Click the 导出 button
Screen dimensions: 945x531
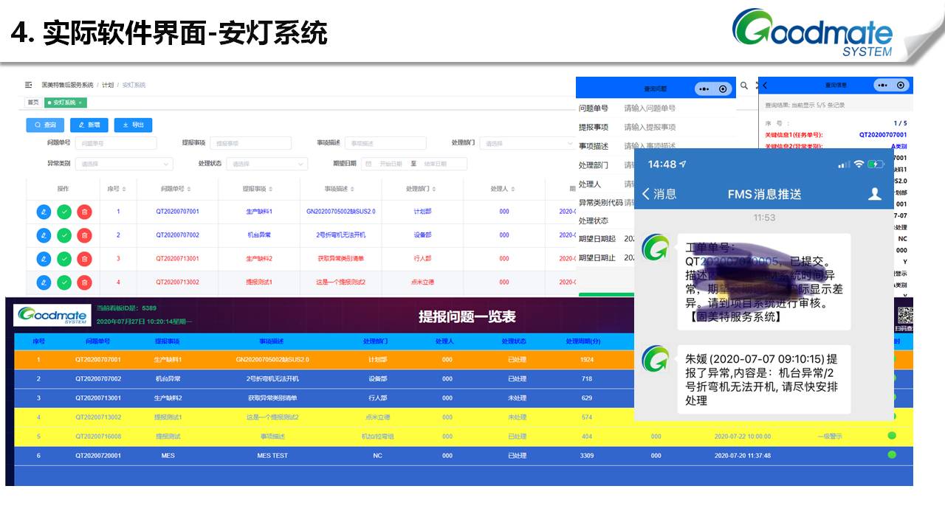click(x=133, y=125)
